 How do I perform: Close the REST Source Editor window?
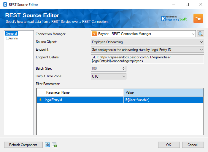point(201,4)
